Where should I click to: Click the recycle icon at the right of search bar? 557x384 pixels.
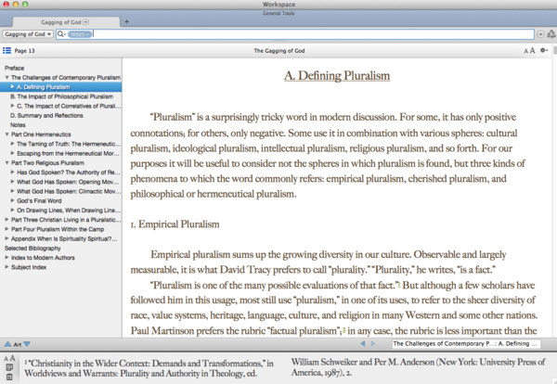click(551, 34)
